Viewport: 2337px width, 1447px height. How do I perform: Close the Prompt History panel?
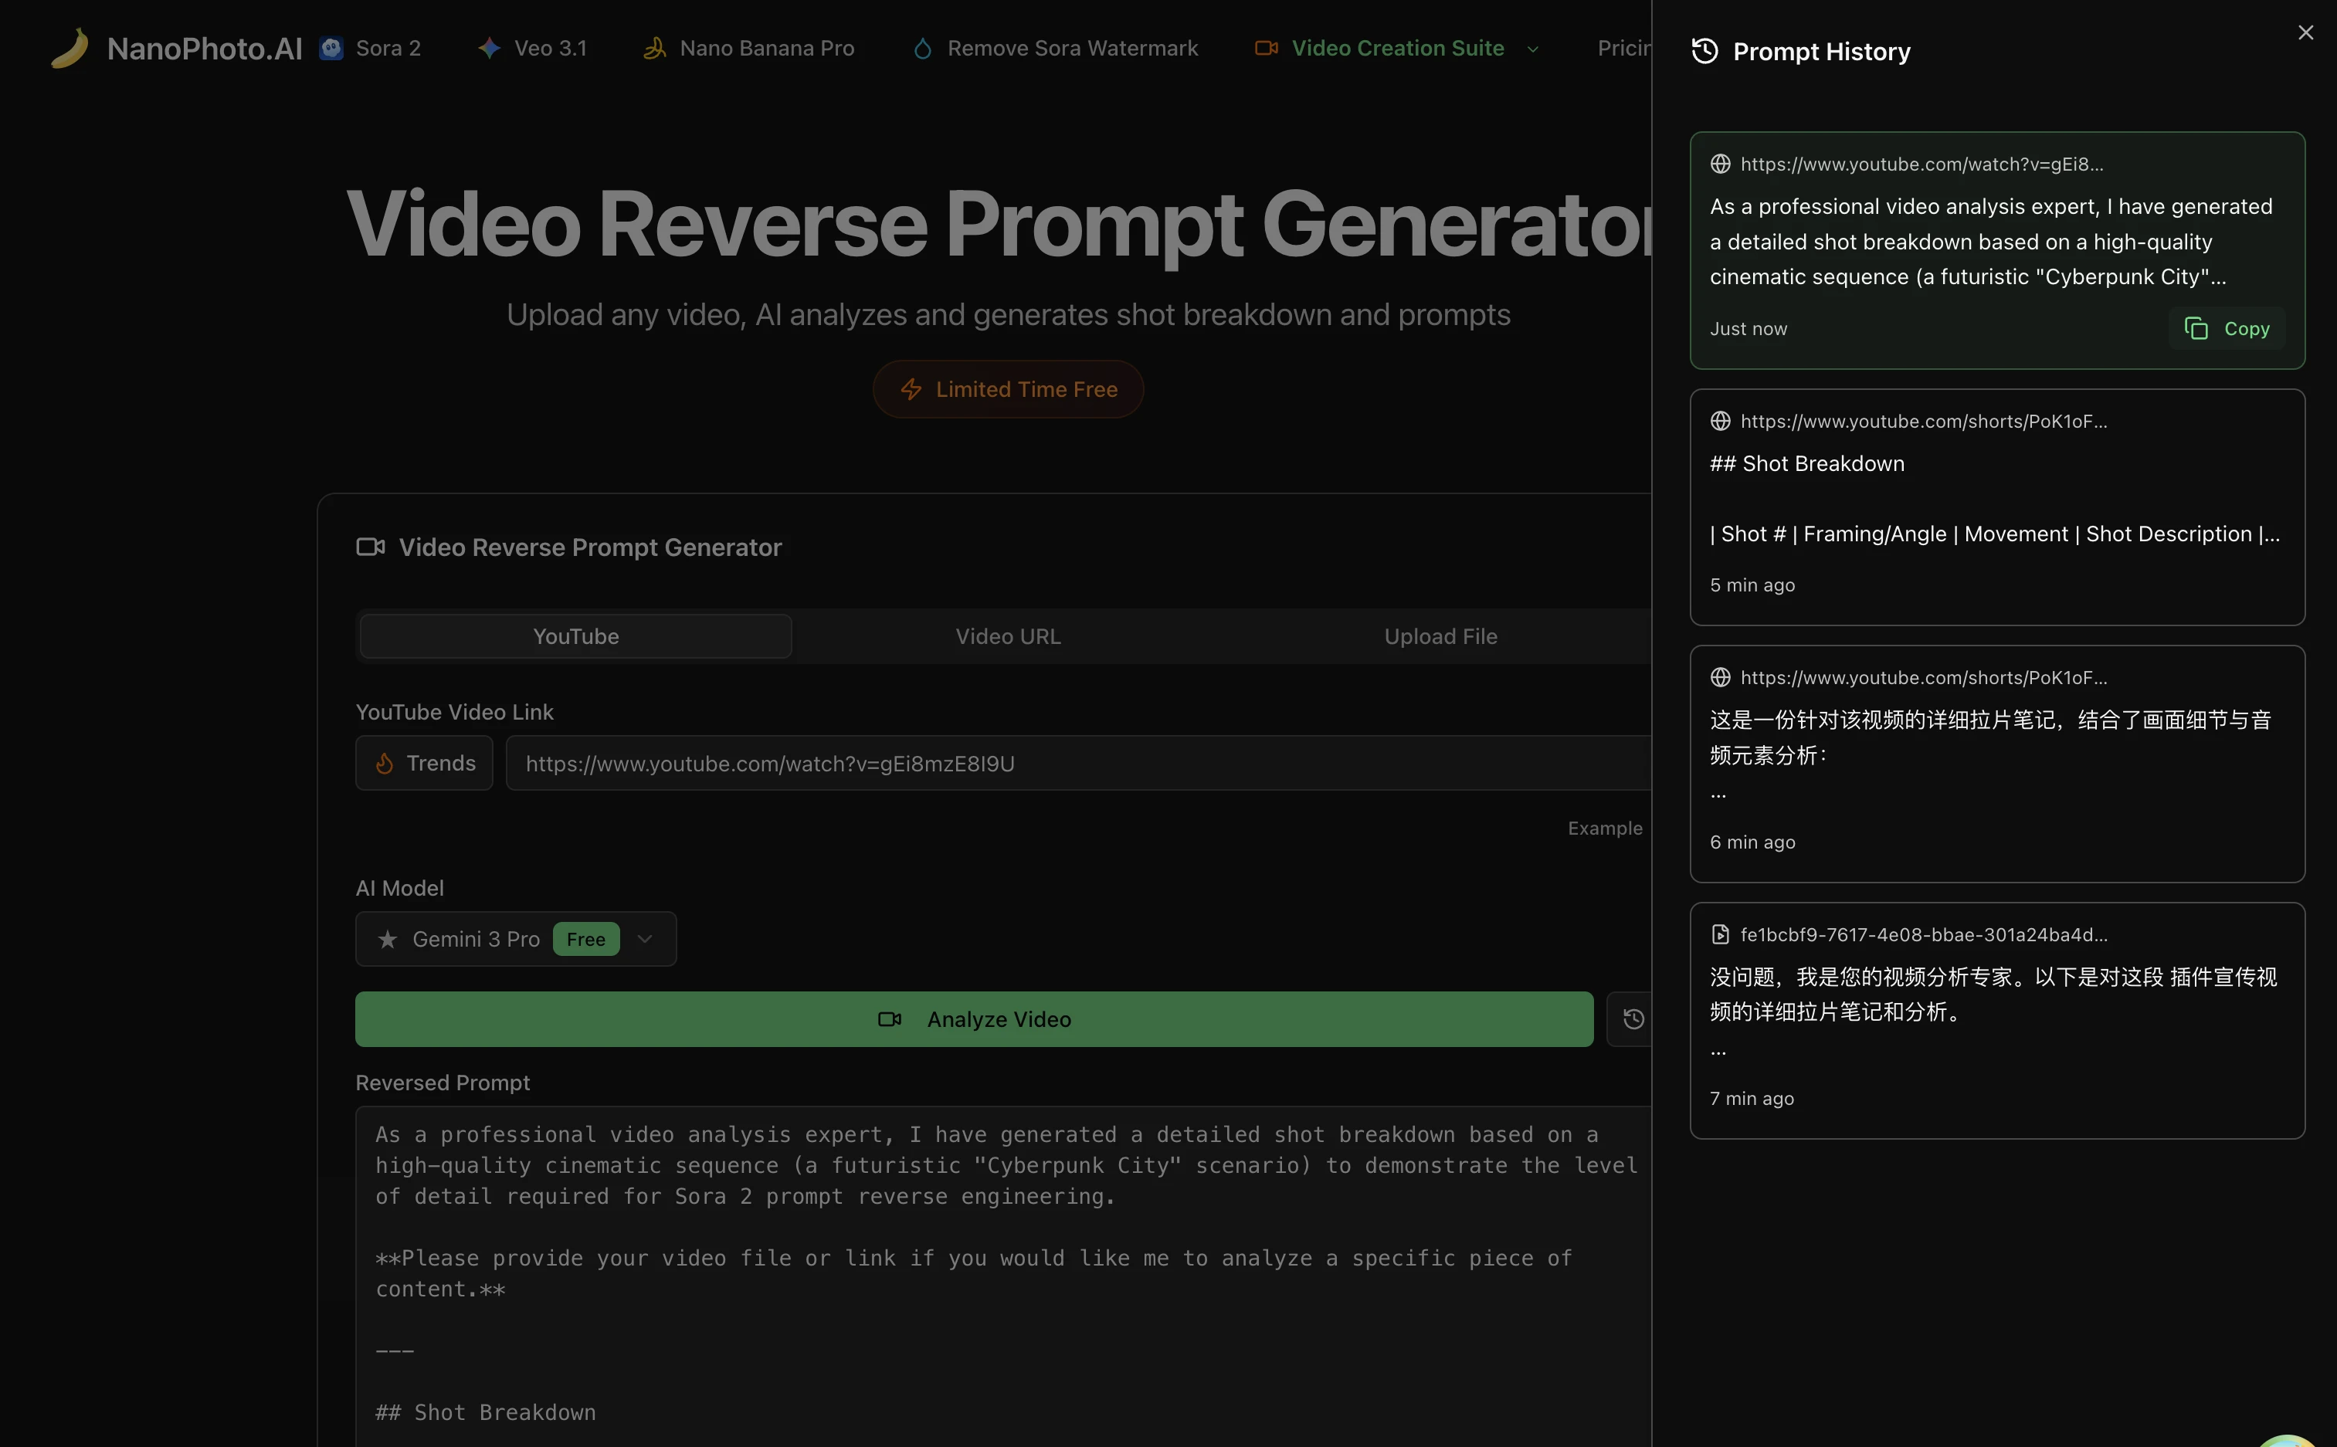click(2305, 32)
